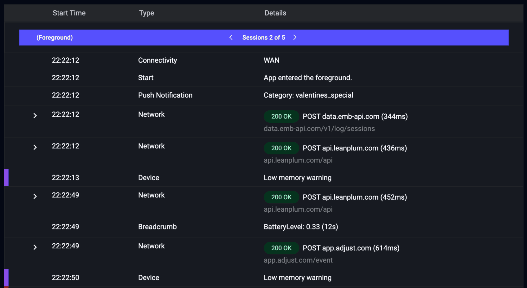Click the 200 OK badge on app.adjust.com request
527x288 pixels.
281,248
